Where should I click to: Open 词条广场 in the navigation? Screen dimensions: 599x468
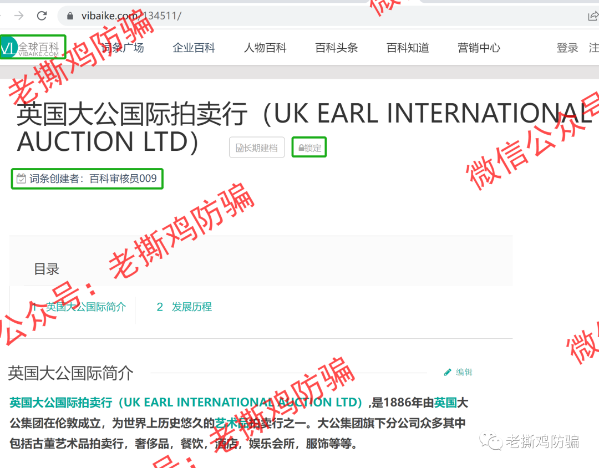123,48
